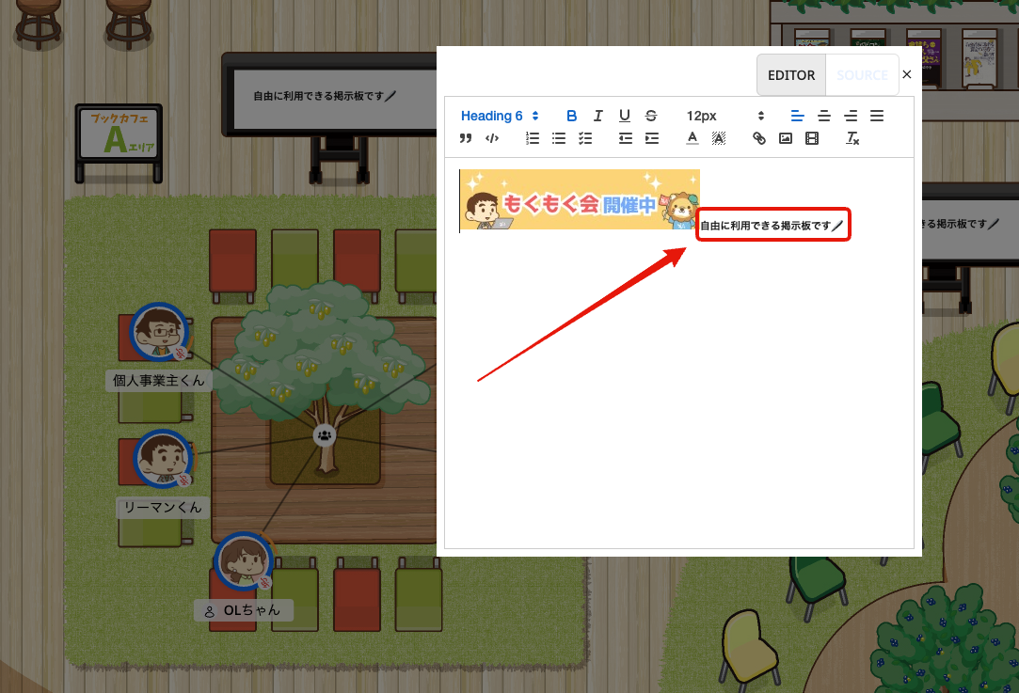Toggle italic formatting

coord(597,116)
